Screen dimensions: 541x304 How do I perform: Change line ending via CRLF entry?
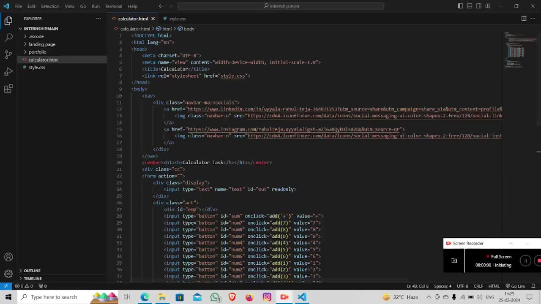point(478,286)
